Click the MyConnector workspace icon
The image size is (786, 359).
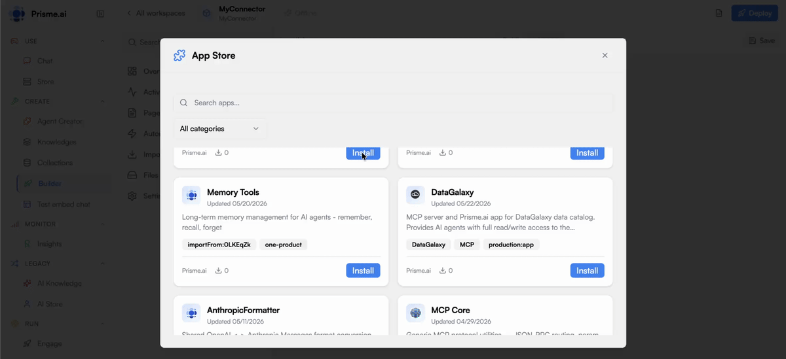coord(207,13)
